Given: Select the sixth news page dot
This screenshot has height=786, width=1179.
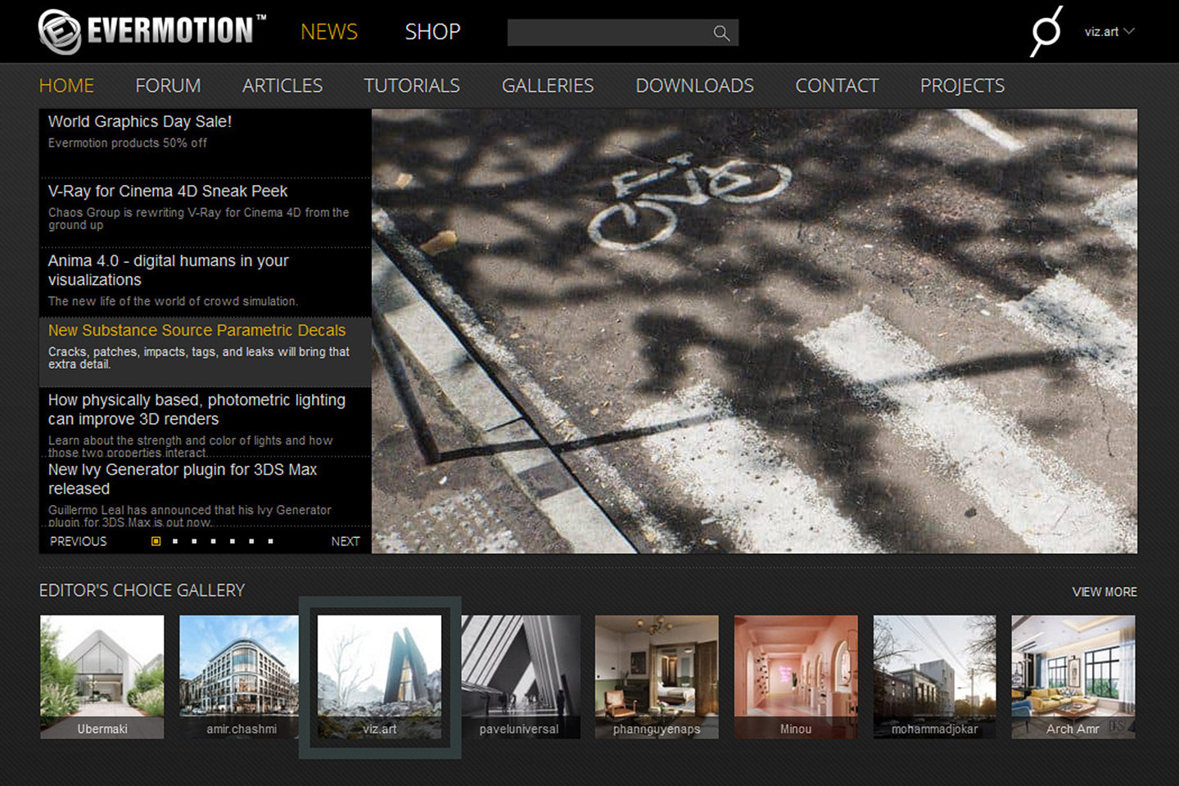Looking at the screenshot, I should pos(251,541).
